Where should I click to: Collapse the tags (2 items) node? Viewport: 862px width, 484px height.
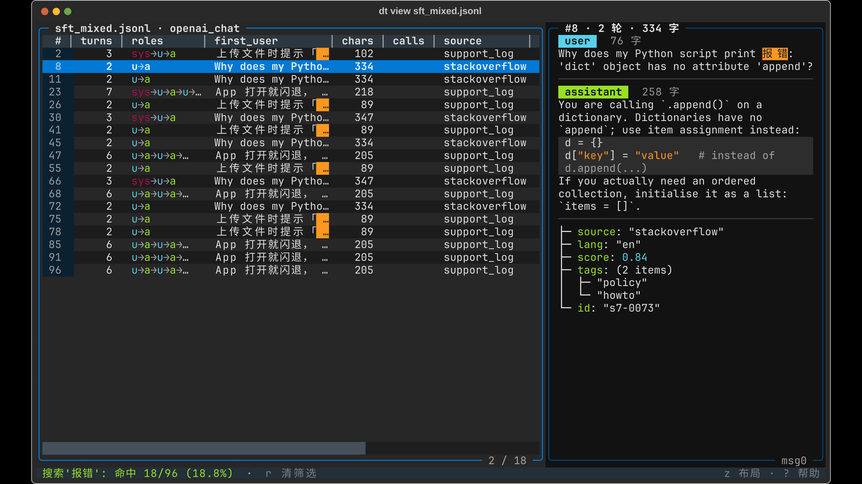click(625, 270)
